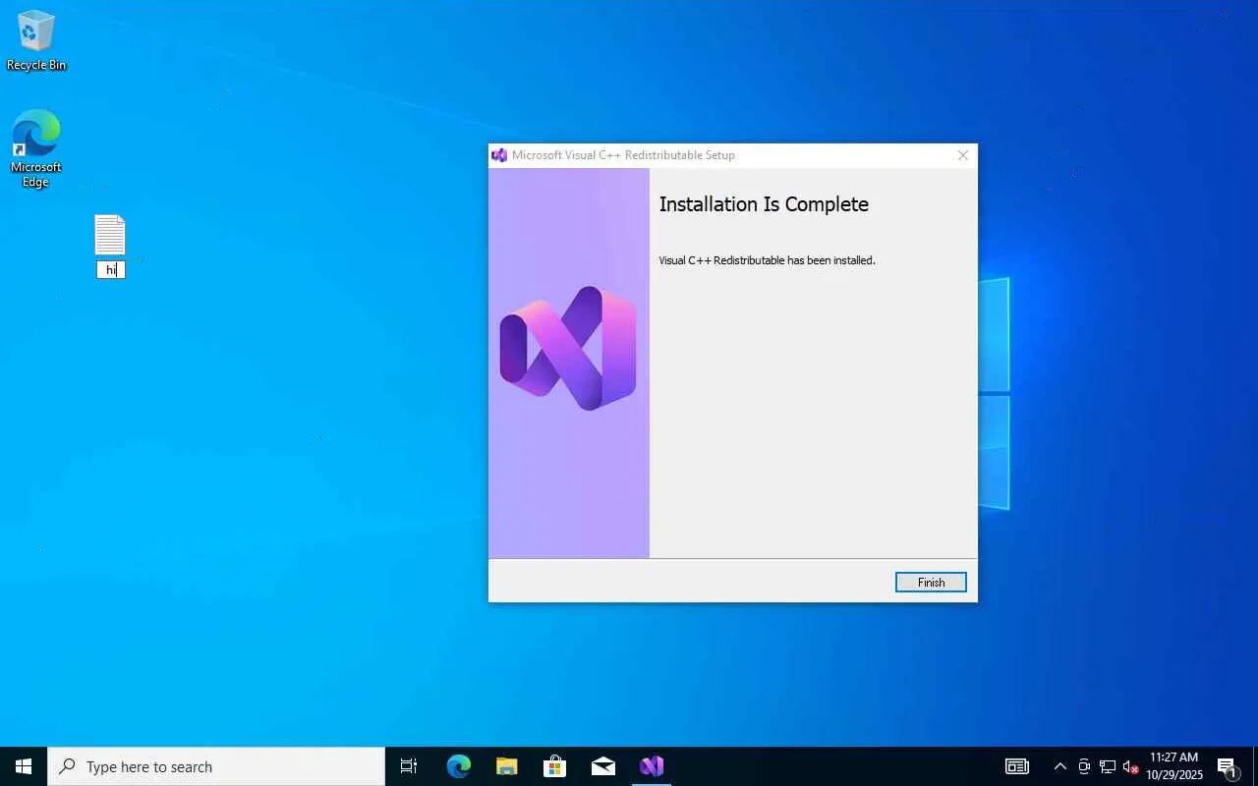Open the Windows Start menu

[24, 766]
